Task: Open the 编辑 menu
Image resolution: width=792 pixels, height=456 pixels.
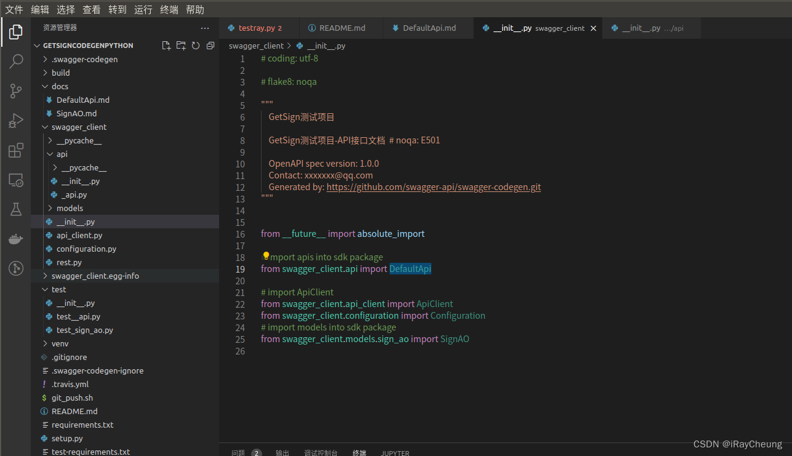Action: (40, 9)
